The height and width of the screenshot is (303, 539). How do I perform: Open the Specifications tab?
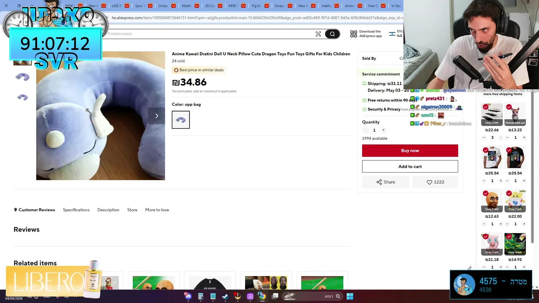pyautogui.click(x=76, y=210)
